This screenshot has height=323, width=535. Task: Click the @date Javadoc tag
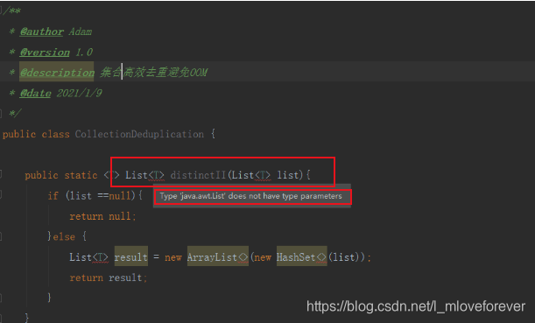pyautogui.click(x=36, y=93)
